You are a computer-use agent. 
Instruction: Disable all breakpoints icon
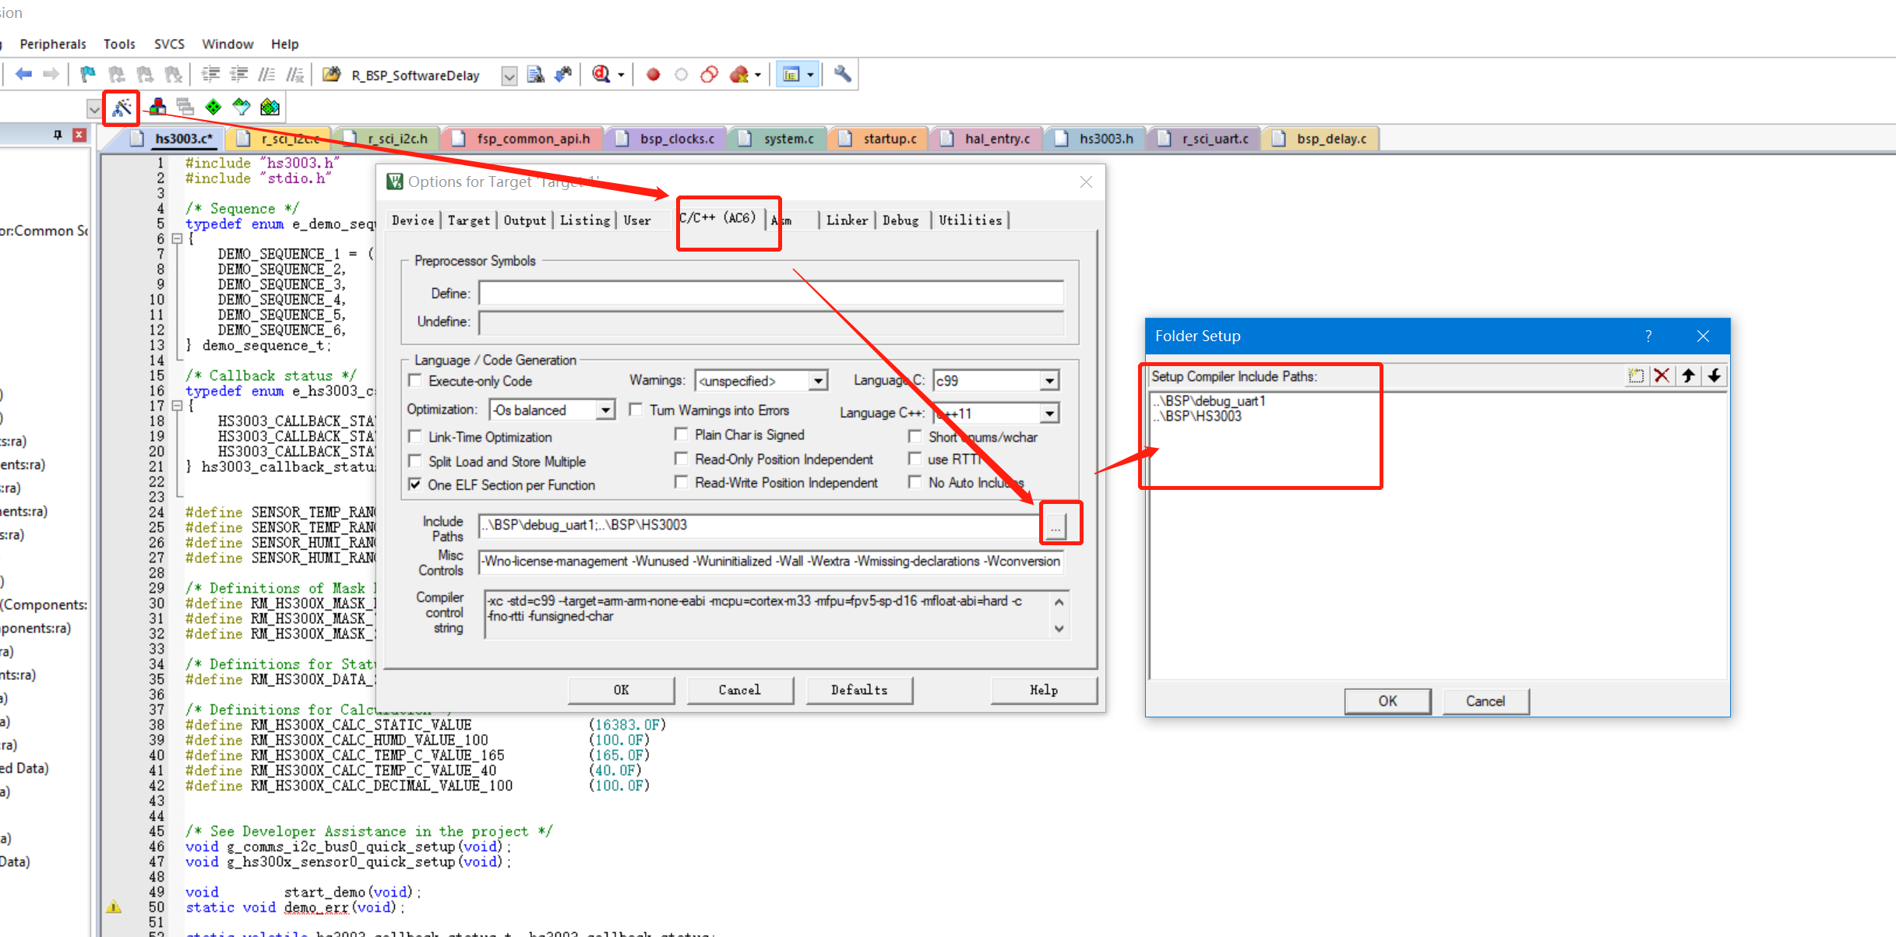tap(709, 75)
